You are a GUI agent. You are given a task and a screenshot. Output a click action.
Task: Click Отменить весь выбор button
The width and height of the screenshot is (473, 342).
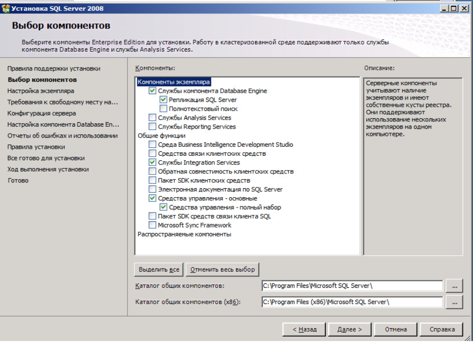pyautogui.click(x=223, y=270)
